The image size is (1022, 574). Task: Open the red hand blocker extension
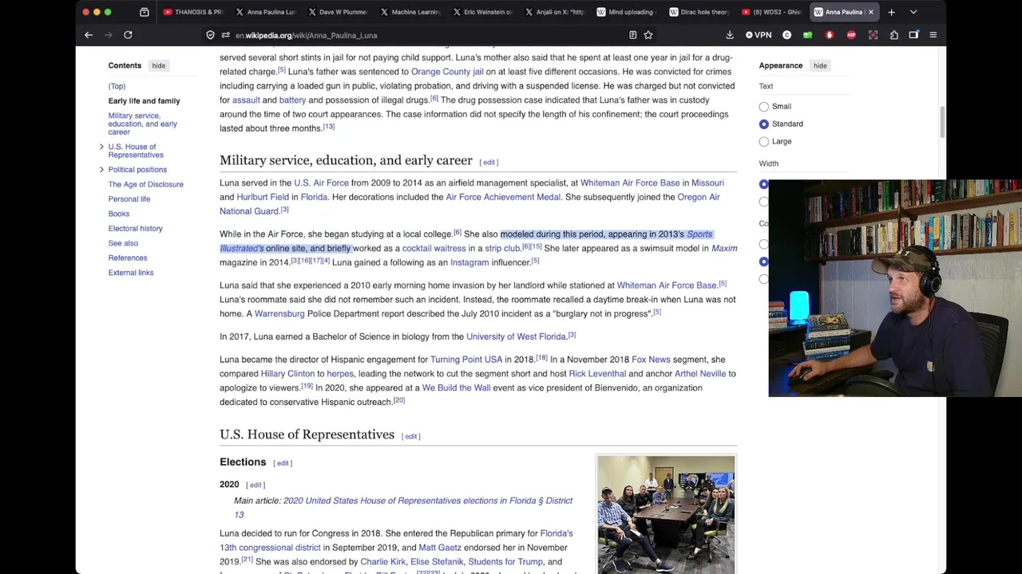[830, 35]
